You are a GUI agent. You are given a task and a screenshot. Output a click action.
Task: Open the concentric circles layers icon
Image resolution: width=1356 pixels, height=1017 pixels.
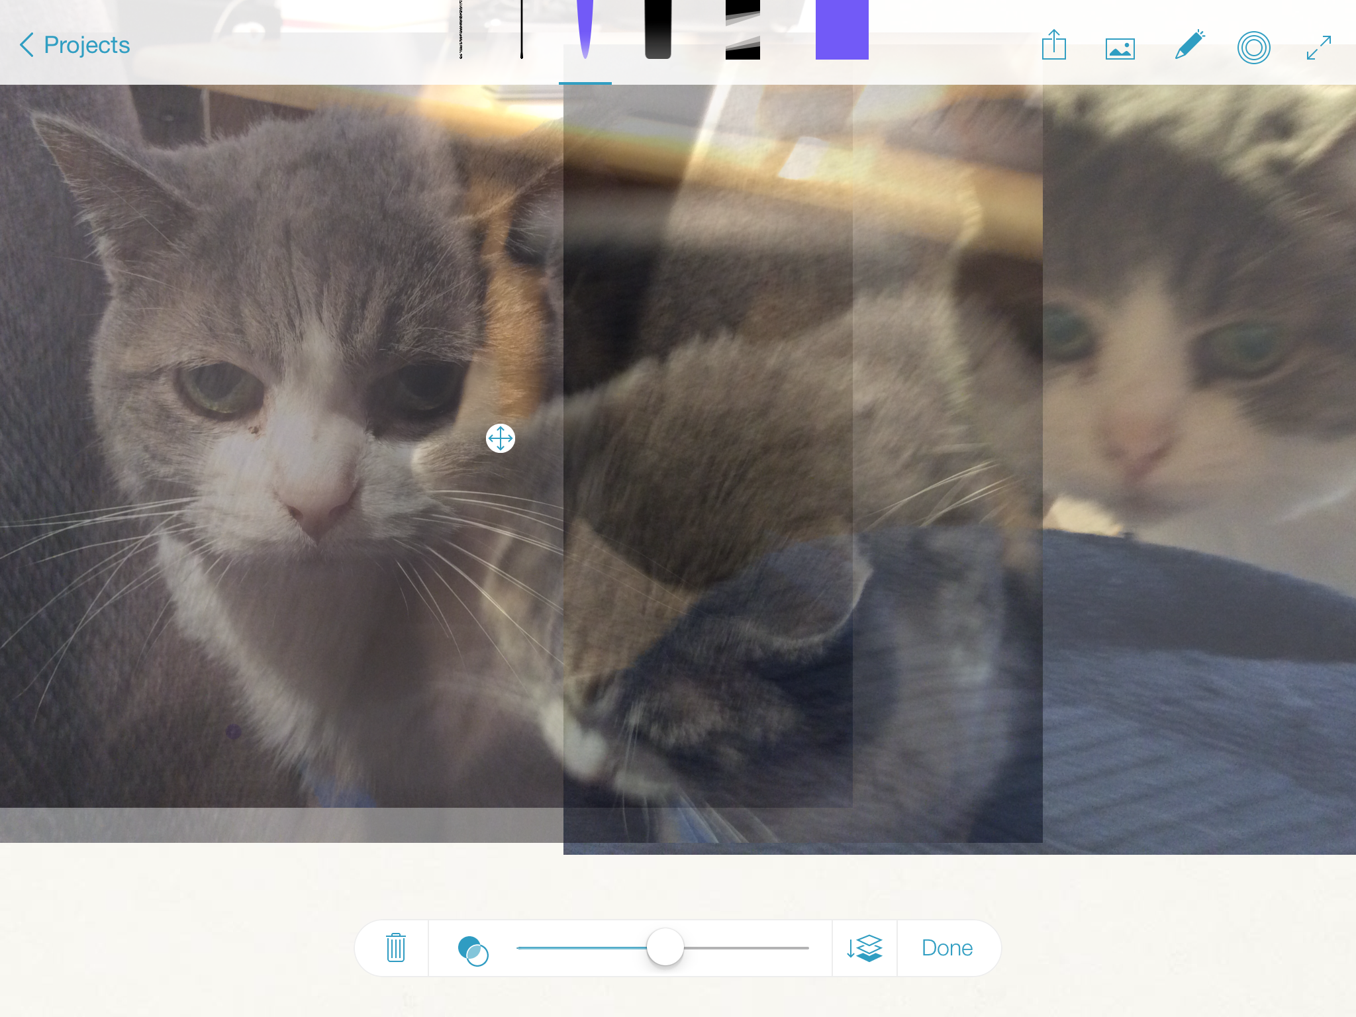tap(1254, 48)
